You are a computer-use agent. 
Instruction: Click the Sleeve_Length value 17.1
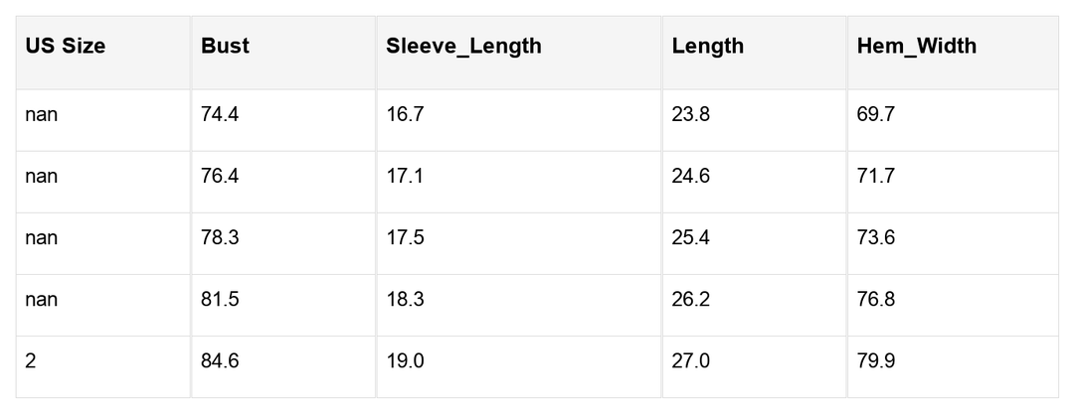click(405, 177)
